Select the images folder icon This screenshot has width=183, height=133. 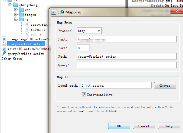pos(21,15)
